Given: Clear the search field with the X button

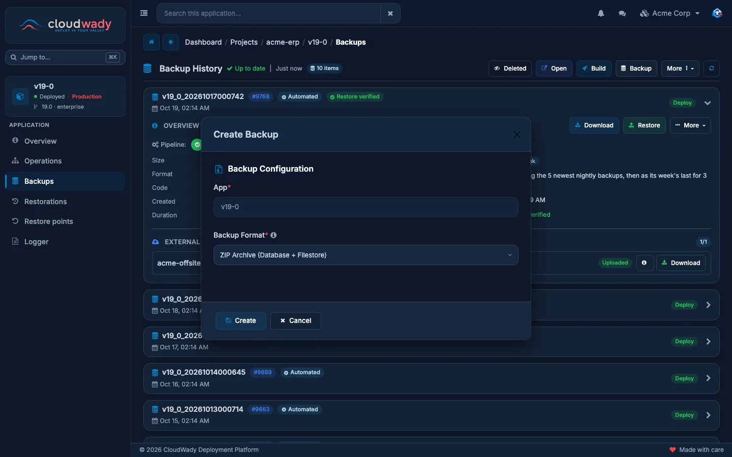Looking at the screenshot, I should tap(390, 13).
